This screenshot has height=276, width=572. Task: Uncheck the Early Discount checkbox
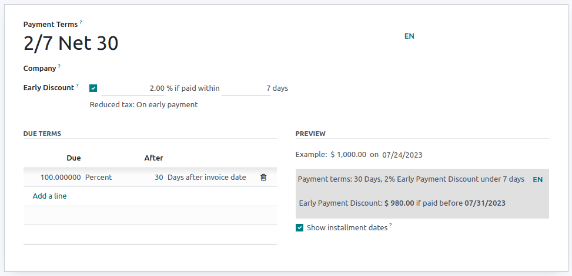pos(93,88)
